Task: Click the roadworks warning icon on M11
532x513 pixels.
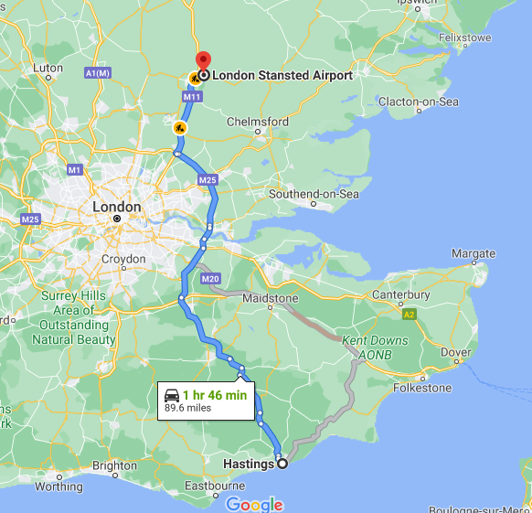Action: point(180,128)
